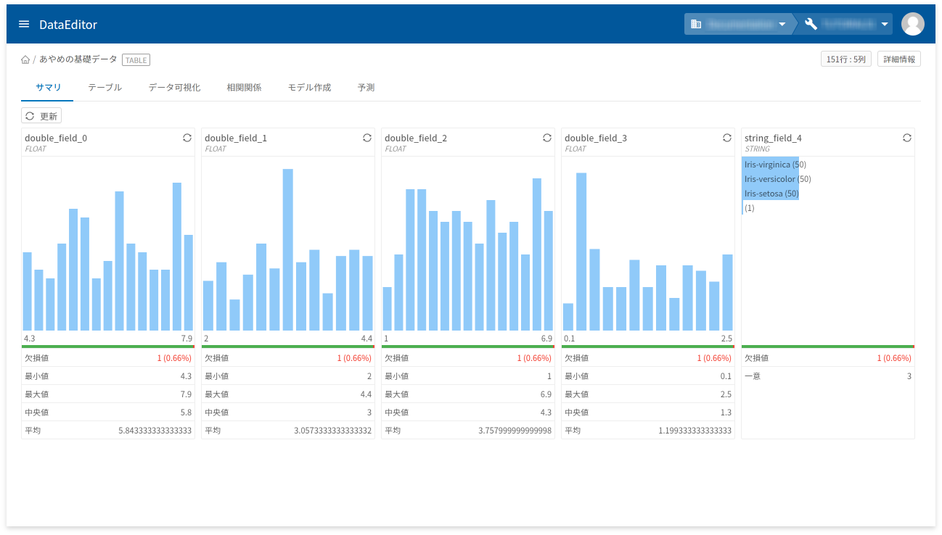
Task: Click the 中央値 value 5.8
Action: [x=186, y=412]
